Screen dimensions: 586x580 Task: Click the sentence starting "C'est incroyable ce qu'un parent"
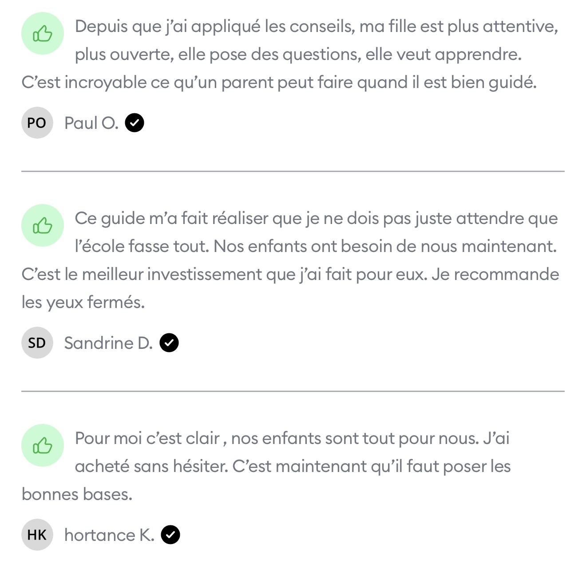point(279,82)
